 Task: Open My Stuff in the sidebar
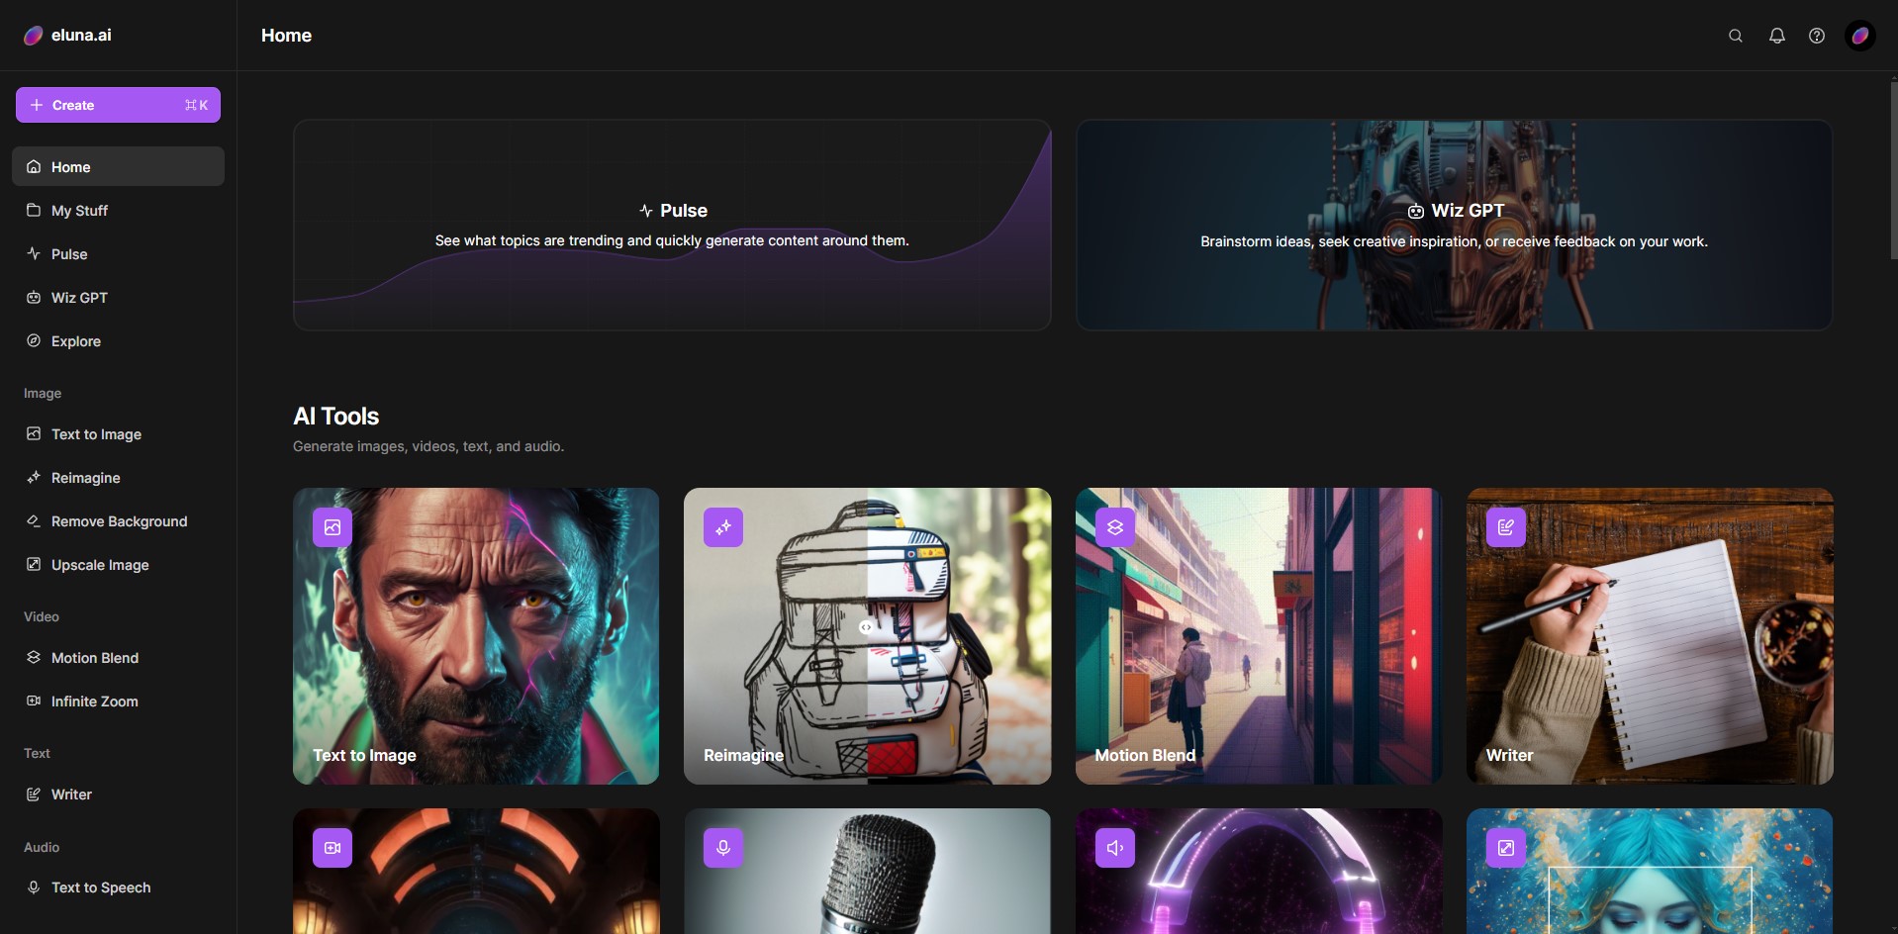tap(118, 210)
